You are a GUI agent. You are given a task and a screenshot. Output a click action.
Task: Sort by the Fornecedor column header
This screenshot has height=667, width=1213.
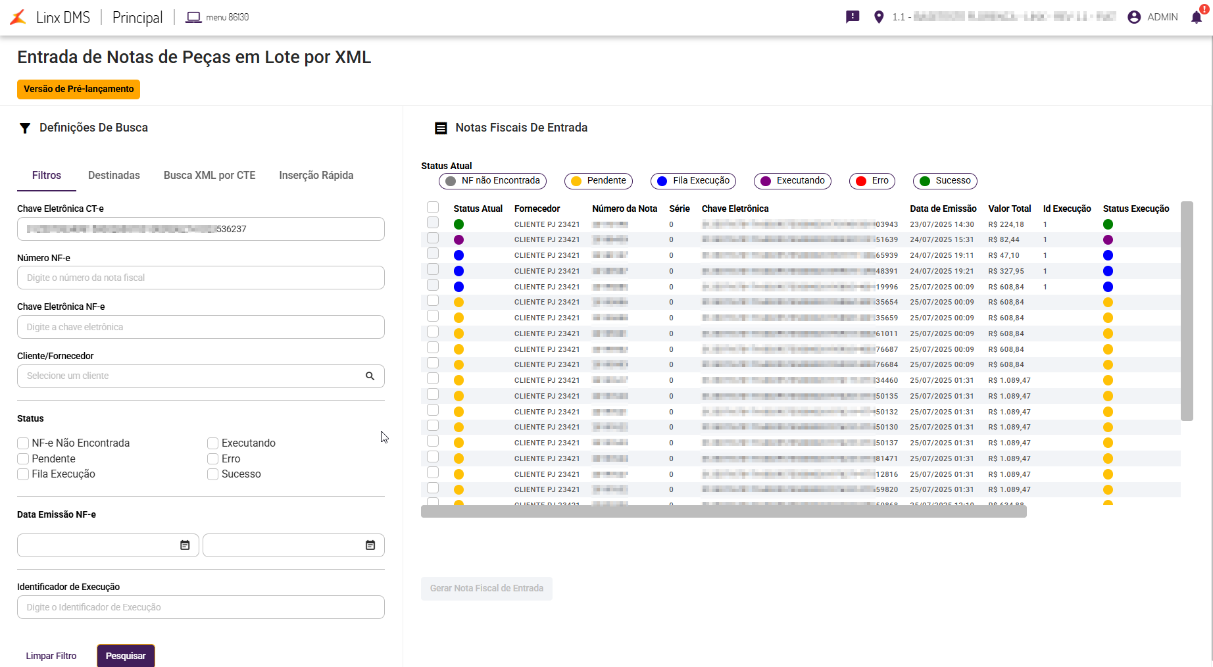pyautogui.click(x=537, y=209)
